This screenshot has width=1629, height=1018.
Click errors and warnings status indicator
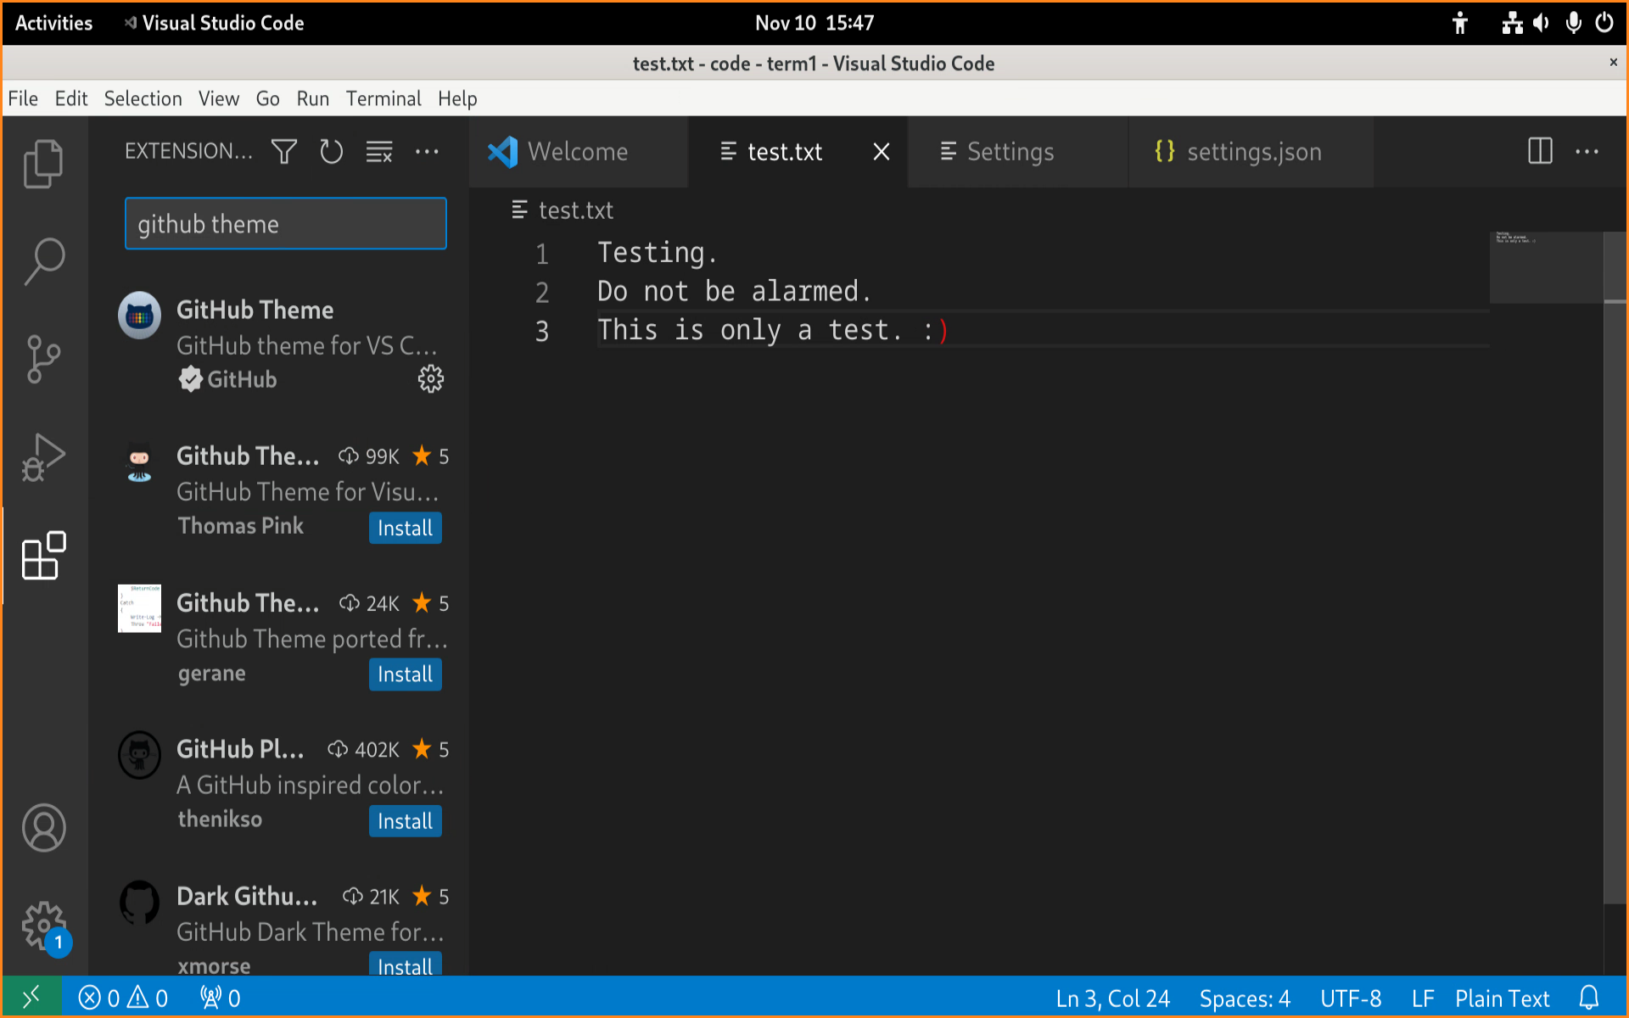pos(124,998)
